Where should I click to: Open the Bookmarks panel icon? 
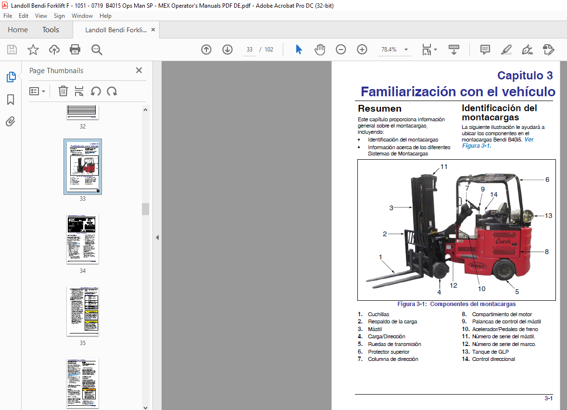[11, 100]
